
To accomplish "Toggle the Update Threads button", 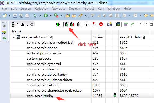I will (x=86, y=24).
